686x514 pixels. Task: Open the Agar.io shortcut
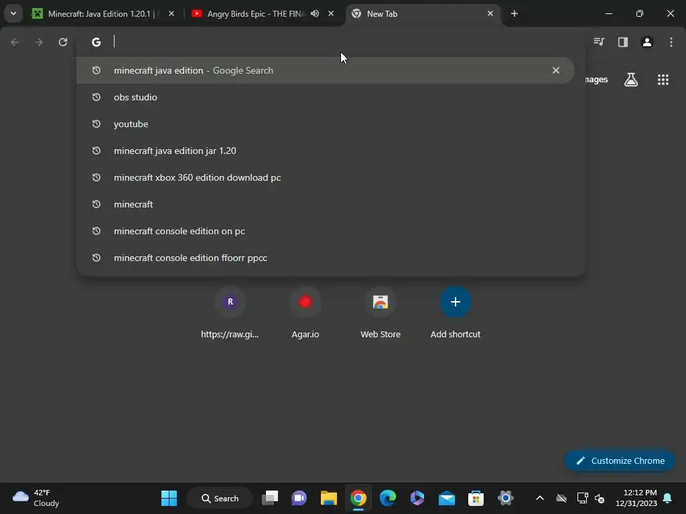(x=305, y=313)
